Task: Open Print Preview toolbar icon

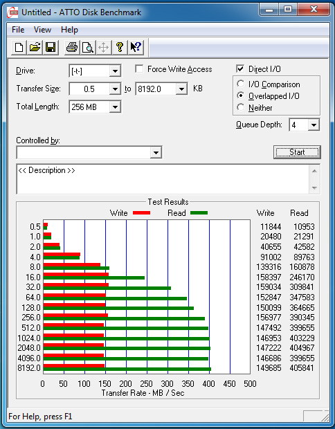Action: click(88, 47)
